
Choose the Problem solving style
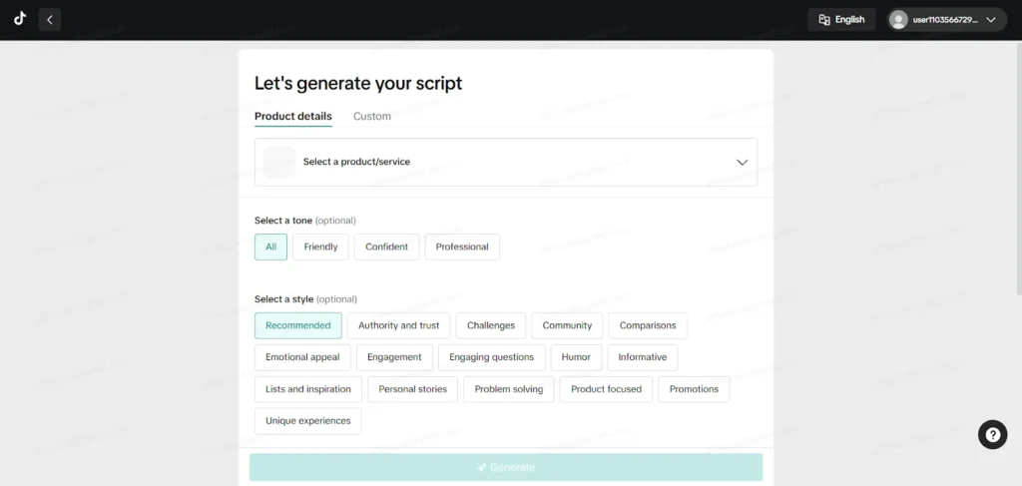[508, 389]
